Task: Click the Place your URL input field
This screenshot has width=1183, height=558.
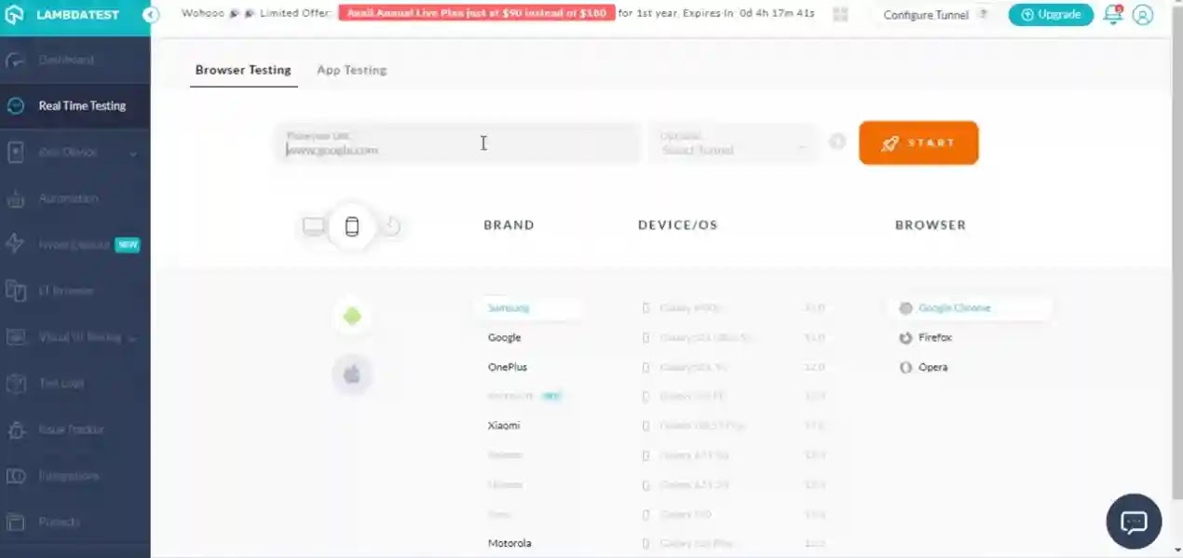Action: coord(458,143)
